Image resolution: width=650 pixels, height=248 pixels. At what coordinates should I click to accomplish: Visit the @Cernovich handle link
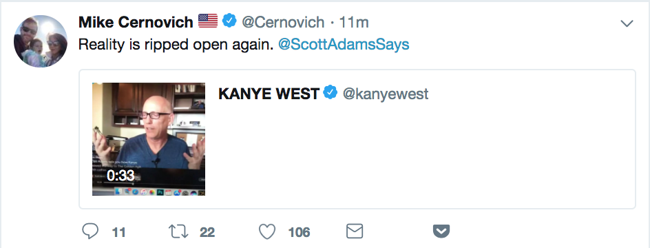[x=283, y=22]
